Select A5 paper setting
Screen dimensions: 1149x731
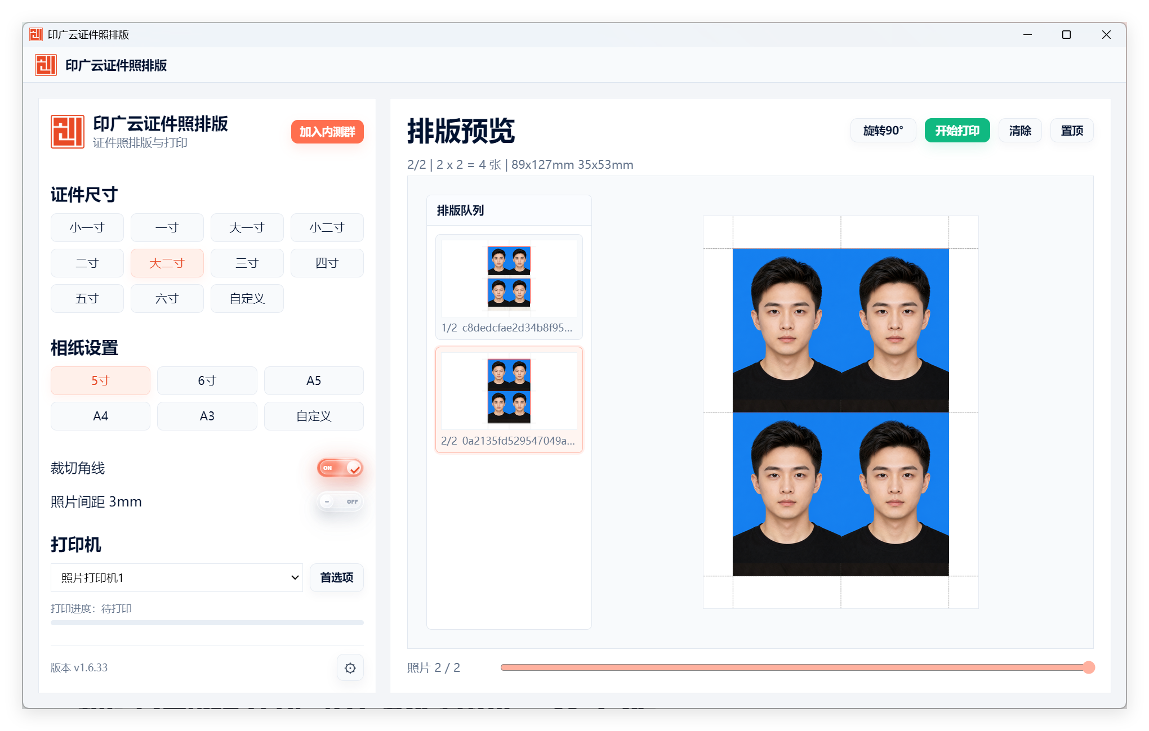coord(314,381)
